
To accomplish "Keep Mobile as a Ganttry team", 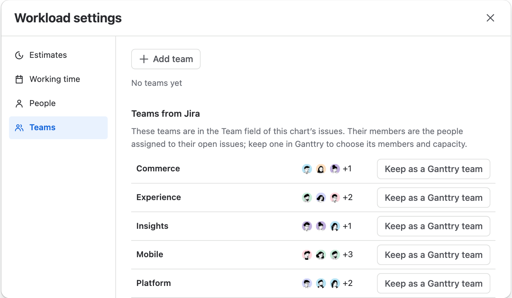I will point(433,255).
